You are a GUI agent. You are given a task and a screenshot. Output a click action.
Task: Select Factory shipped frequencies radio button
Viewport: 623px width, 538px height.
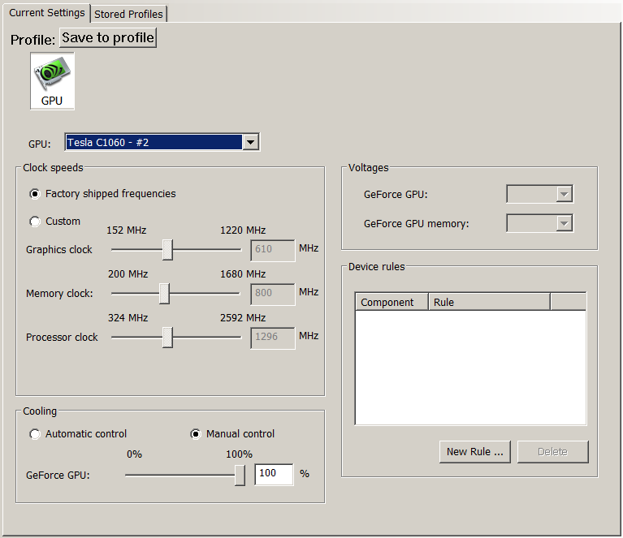click(x=35, y=194)
